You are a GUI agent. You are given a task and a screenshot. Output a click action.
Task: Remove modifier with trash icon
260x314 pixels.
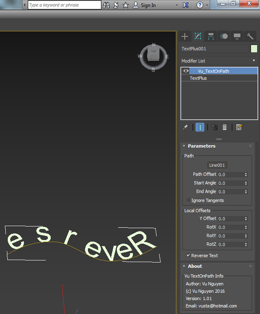coord(224,127)
